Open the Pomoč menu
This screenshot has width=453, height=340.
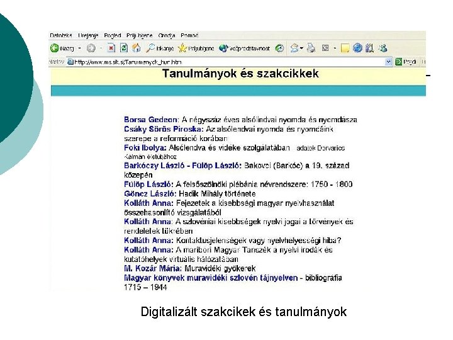point(189,35)
